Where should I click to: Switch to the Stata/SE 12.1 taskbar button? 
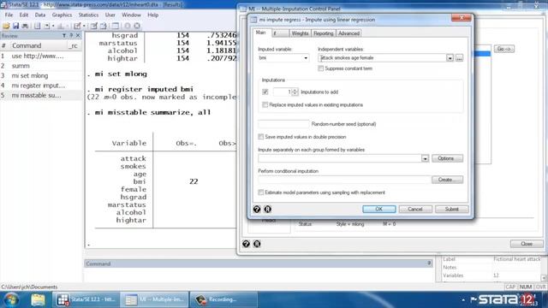[x=86, y=299]
